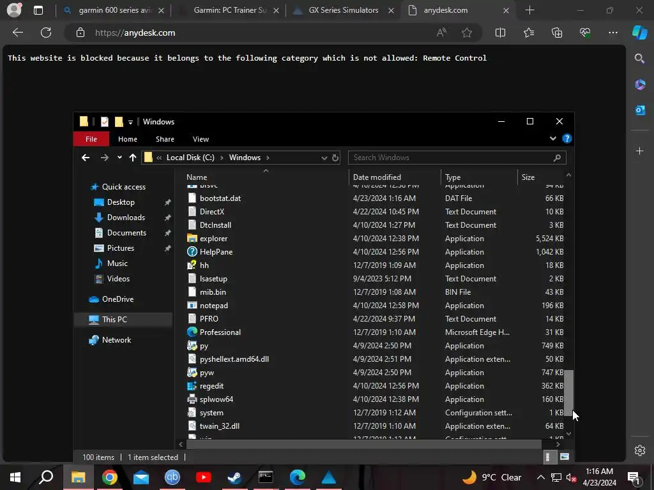Image resolution: width=654 pixels, height=490 pixels.
Task: Switch to Garmin PC Trainer tab
Action: coord(229,10)
